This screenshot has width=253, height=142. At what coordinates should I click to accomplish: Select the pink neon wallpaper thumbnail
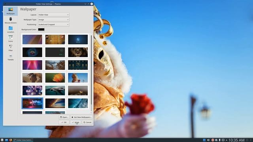point(32,65)
